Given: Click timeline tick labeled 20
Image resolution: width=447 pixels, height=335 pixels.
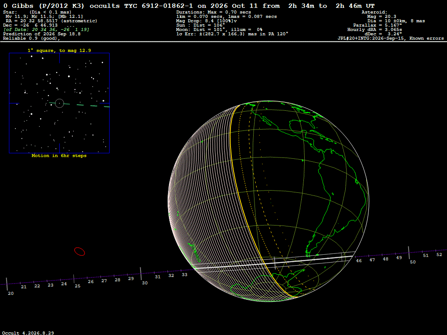Looking at the screenshot, I should coord(7,284).
